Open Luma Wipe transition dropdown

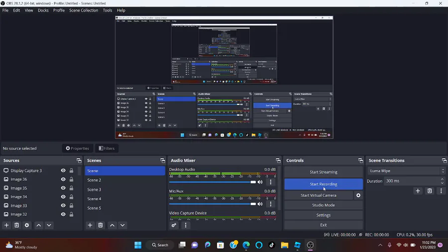point(406,171)
